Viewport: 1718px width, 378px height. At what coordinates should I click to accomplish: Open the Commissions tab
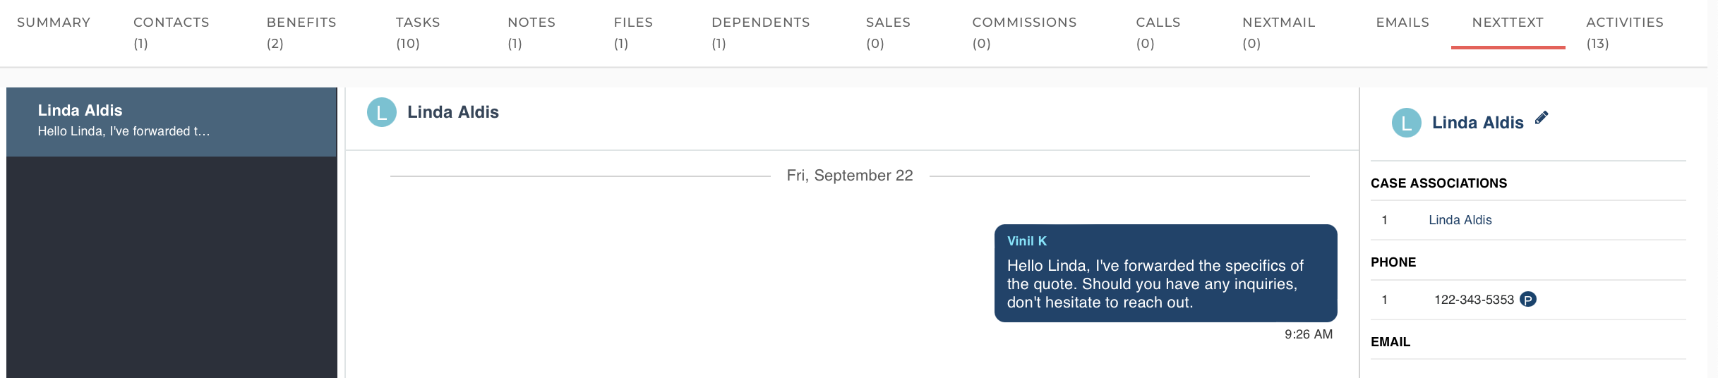pyautogui.click(x=1024, y=32)
